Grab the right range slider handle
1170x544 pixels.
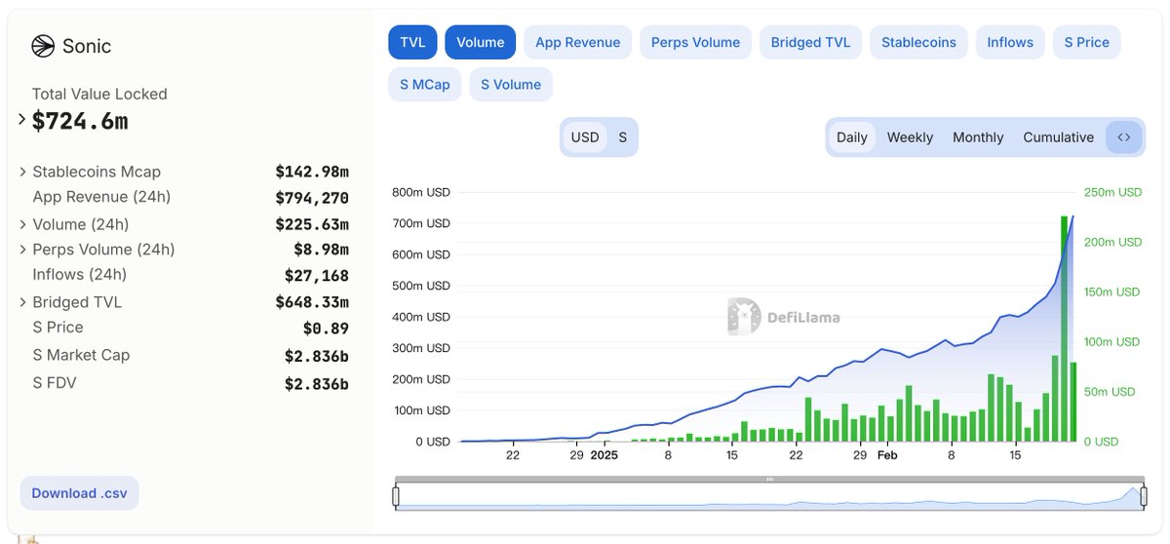(1144, 496)
